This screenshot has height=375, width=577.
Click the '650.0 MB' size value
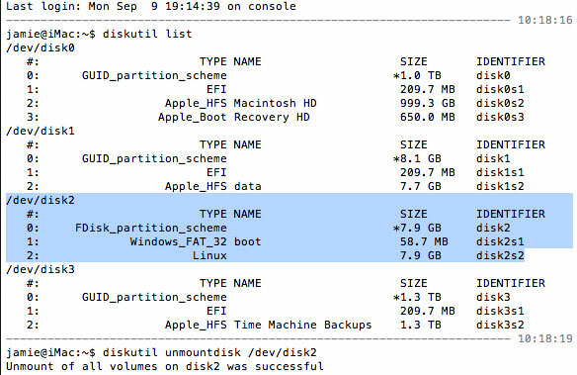click(428, 117)
